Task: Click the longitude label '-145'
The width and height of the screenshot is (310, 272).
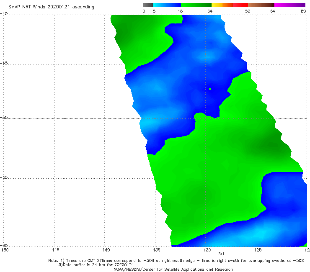Action: (x=54, y=250)
